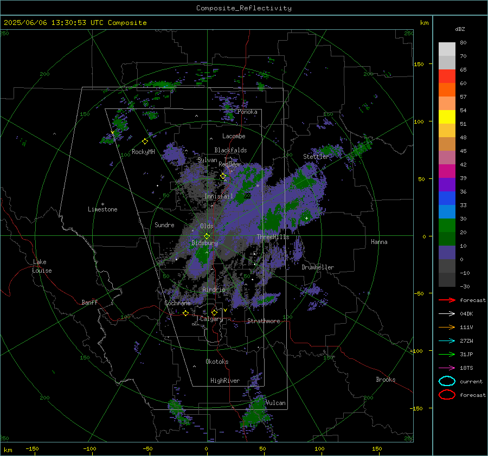
Task: Click the 04DK legend label text
Action: coord(466,314)
